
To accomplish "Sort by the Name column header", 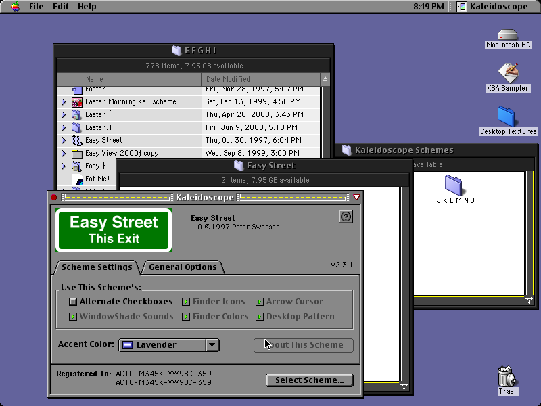I will (129, 79).
